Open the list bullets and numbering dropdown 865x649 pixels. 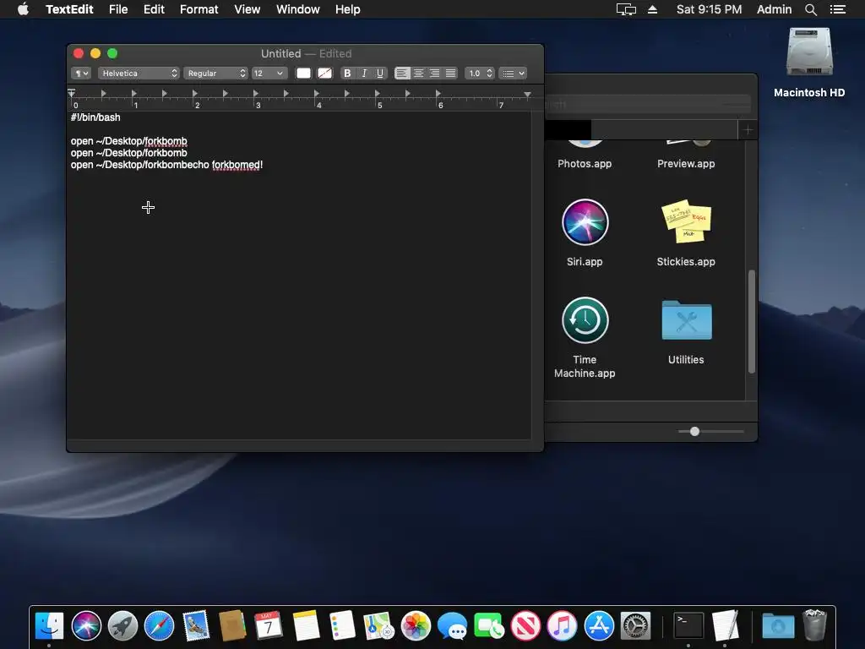(x=513, y=73)
